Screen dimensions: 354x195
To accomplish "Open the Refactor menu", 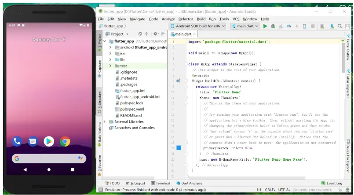I will [186, 19].
